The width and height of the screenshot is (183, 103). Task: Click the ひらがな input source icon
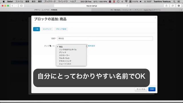point(134,1)
